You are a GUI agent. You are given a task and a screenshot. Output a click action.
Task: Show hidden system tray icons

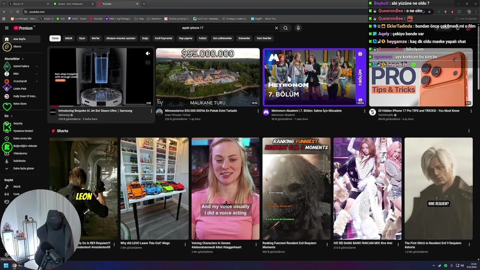pos(433,265)
